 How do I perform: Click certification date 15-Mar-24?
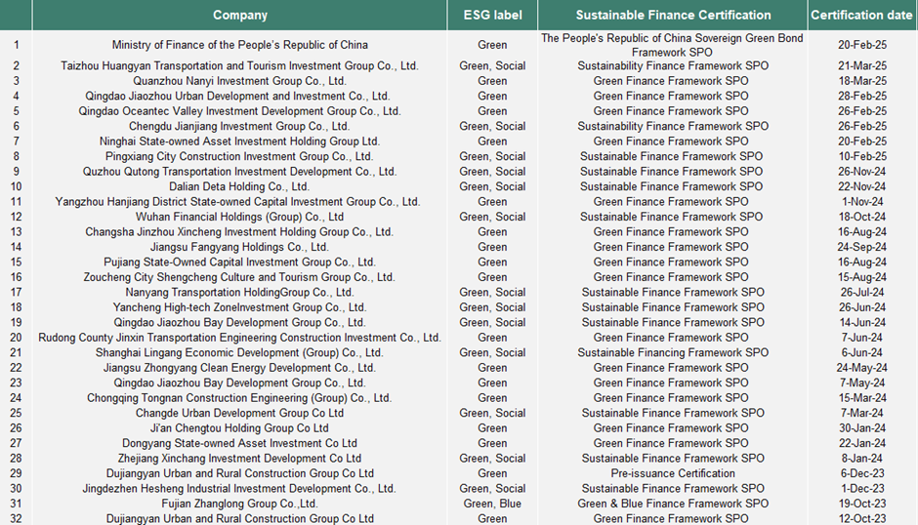coord(861,398)
